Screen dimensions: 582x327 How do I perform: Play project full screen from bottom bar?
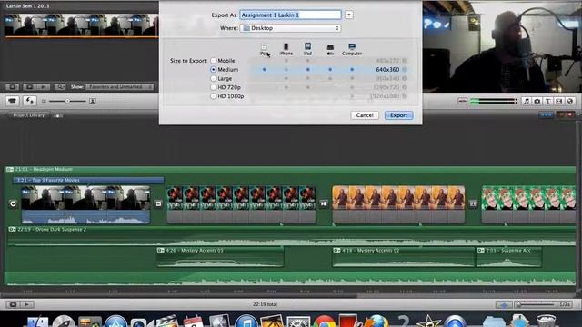coord(13,304)
